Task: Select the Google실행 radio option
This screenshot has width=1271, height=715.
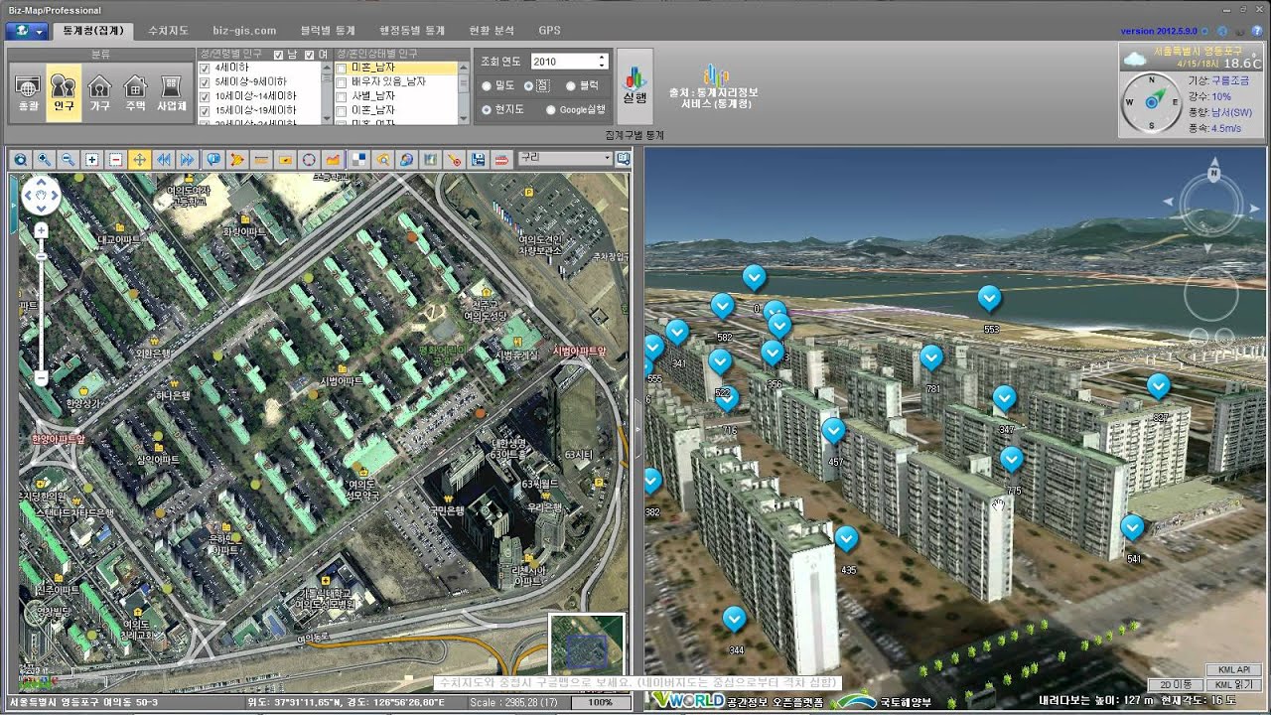Action: (x=551, y=109)
